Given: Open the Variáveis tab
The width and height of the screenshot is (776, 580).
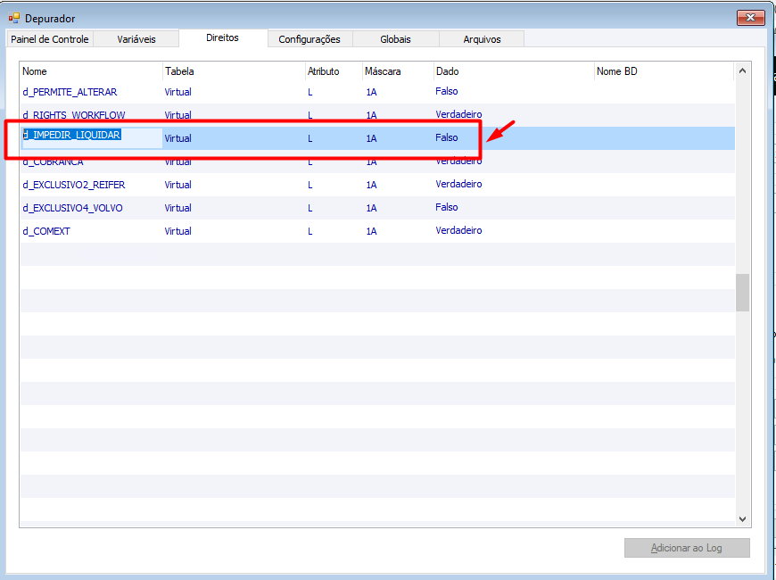Looking at the screenshot, I should tap(136, 39).
